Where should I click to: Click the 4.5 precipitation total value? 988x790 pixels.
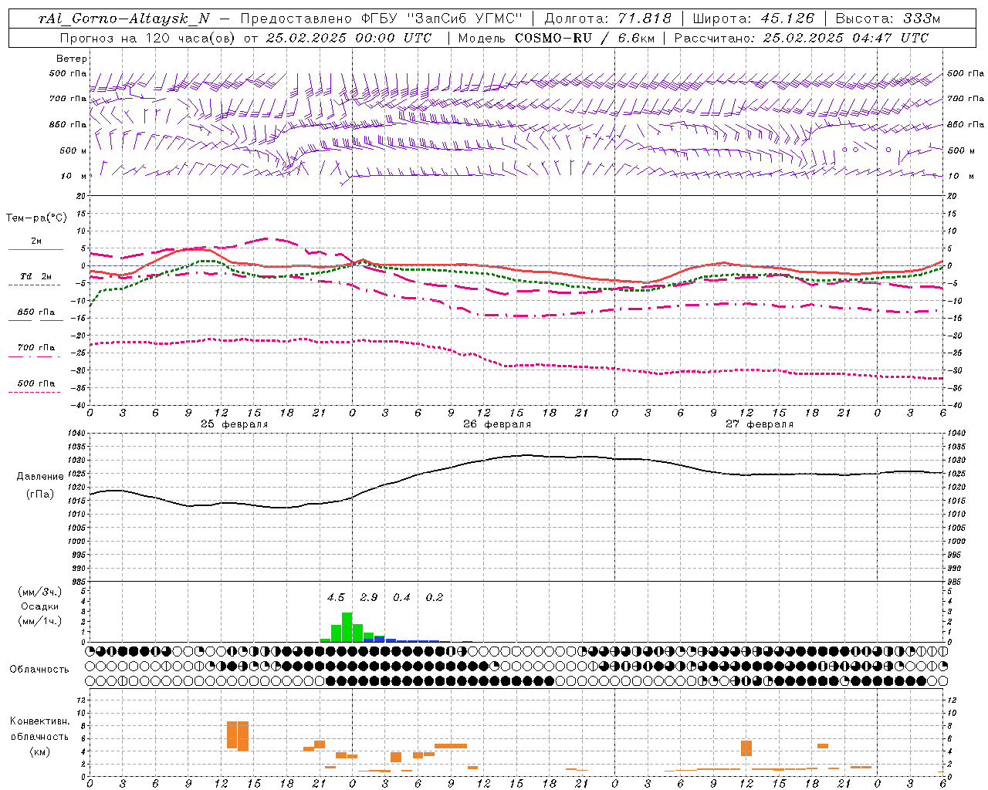(x=336, y=597)
